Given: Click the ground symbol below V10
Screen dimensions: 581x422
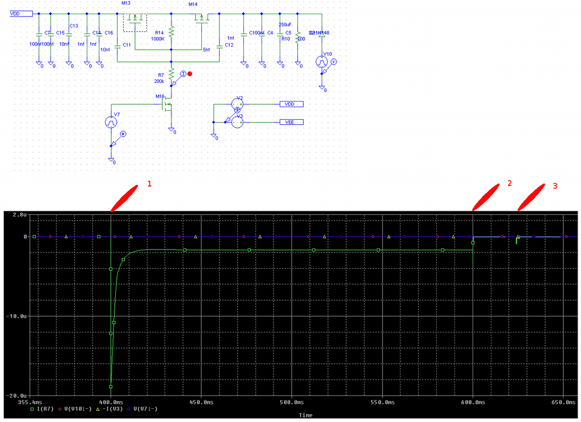Looking at the screenshot, I should 322,88.
